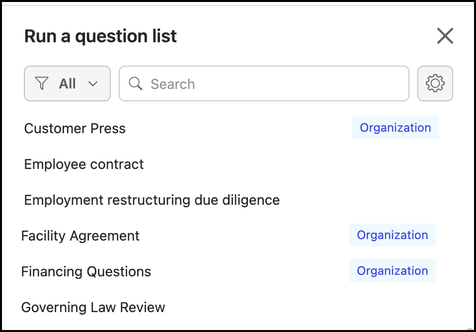Open settings with the gear icon

[x=435, y=83]
